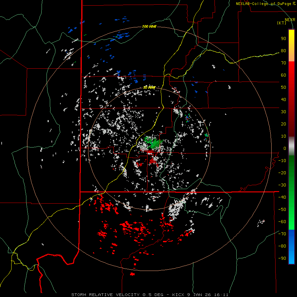This screenshot has width=297, height=297.
Task: Click the 0 value on velocity scale
Action: tap(285, 148)
